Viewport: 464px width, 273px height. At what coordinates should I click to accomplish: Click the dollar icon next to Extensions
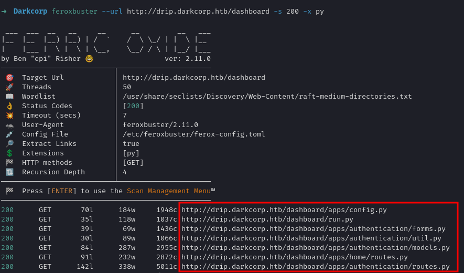coord(9,153)
